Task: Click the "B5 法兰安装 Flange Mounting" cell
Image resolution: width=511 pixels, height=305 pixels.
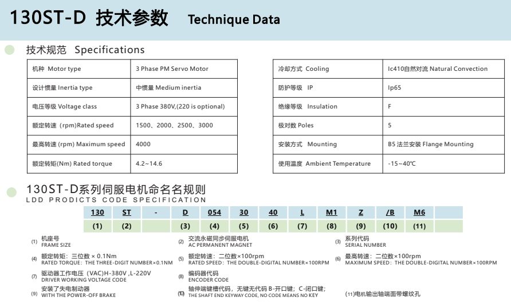Action: click(x=431, y=144)
